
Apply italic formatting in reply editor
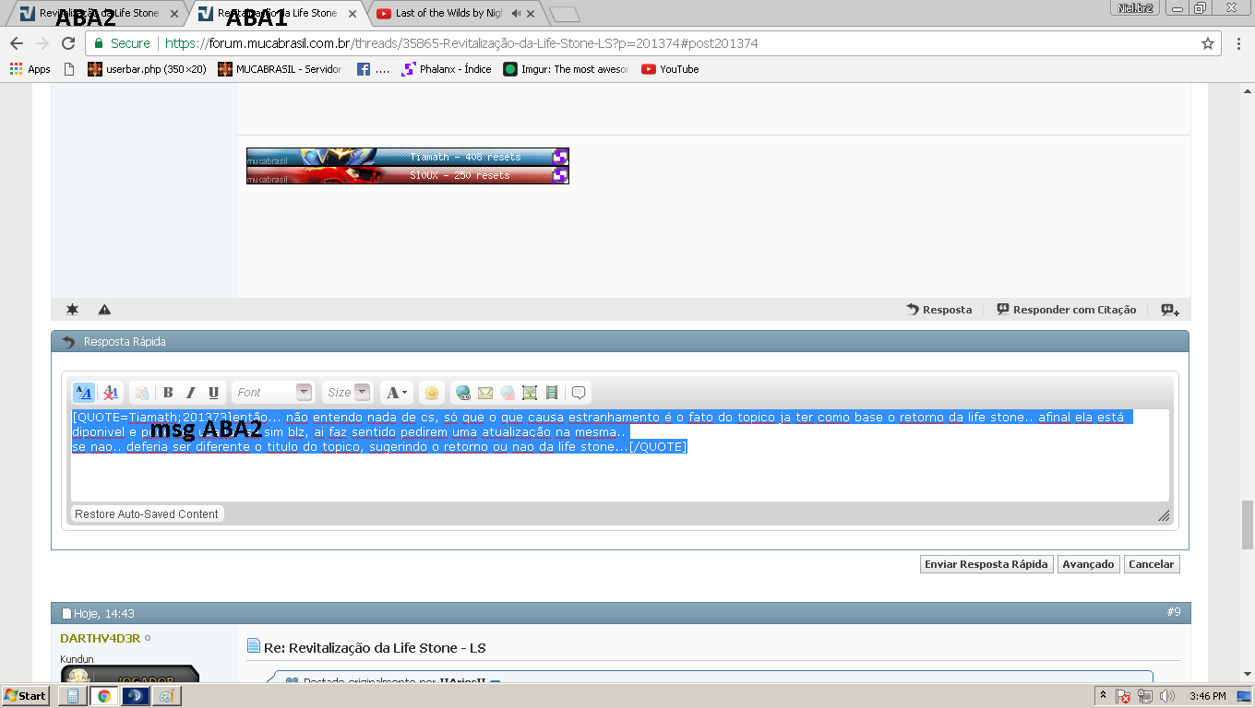pos(191,393)
